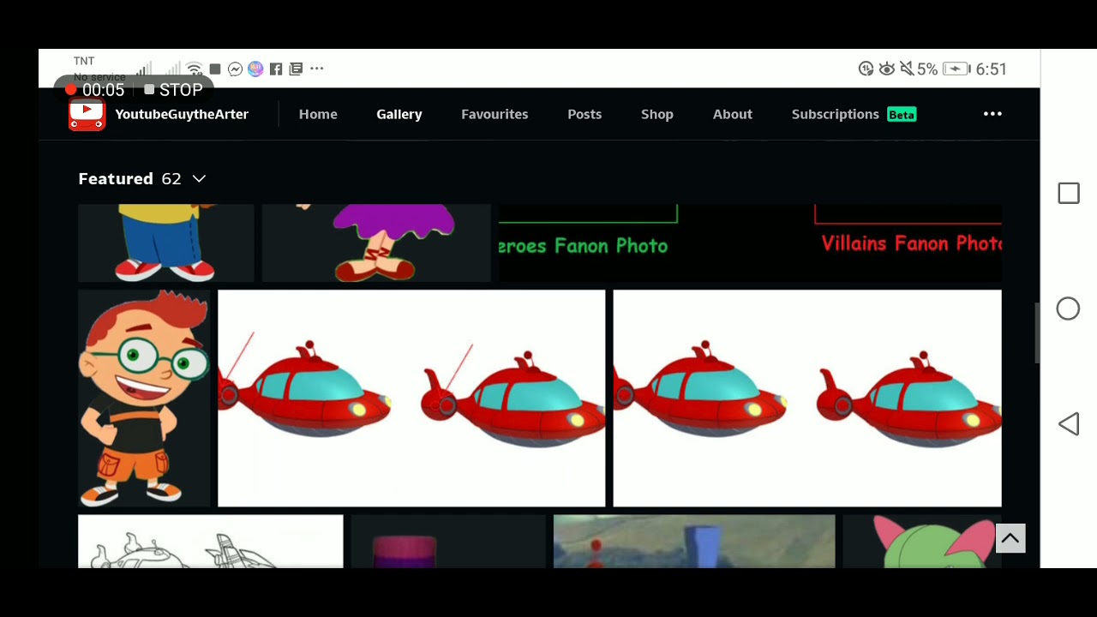Tap the Android back triangle button
Screen dimensions: 1097x617
[x=1068, y=424]
